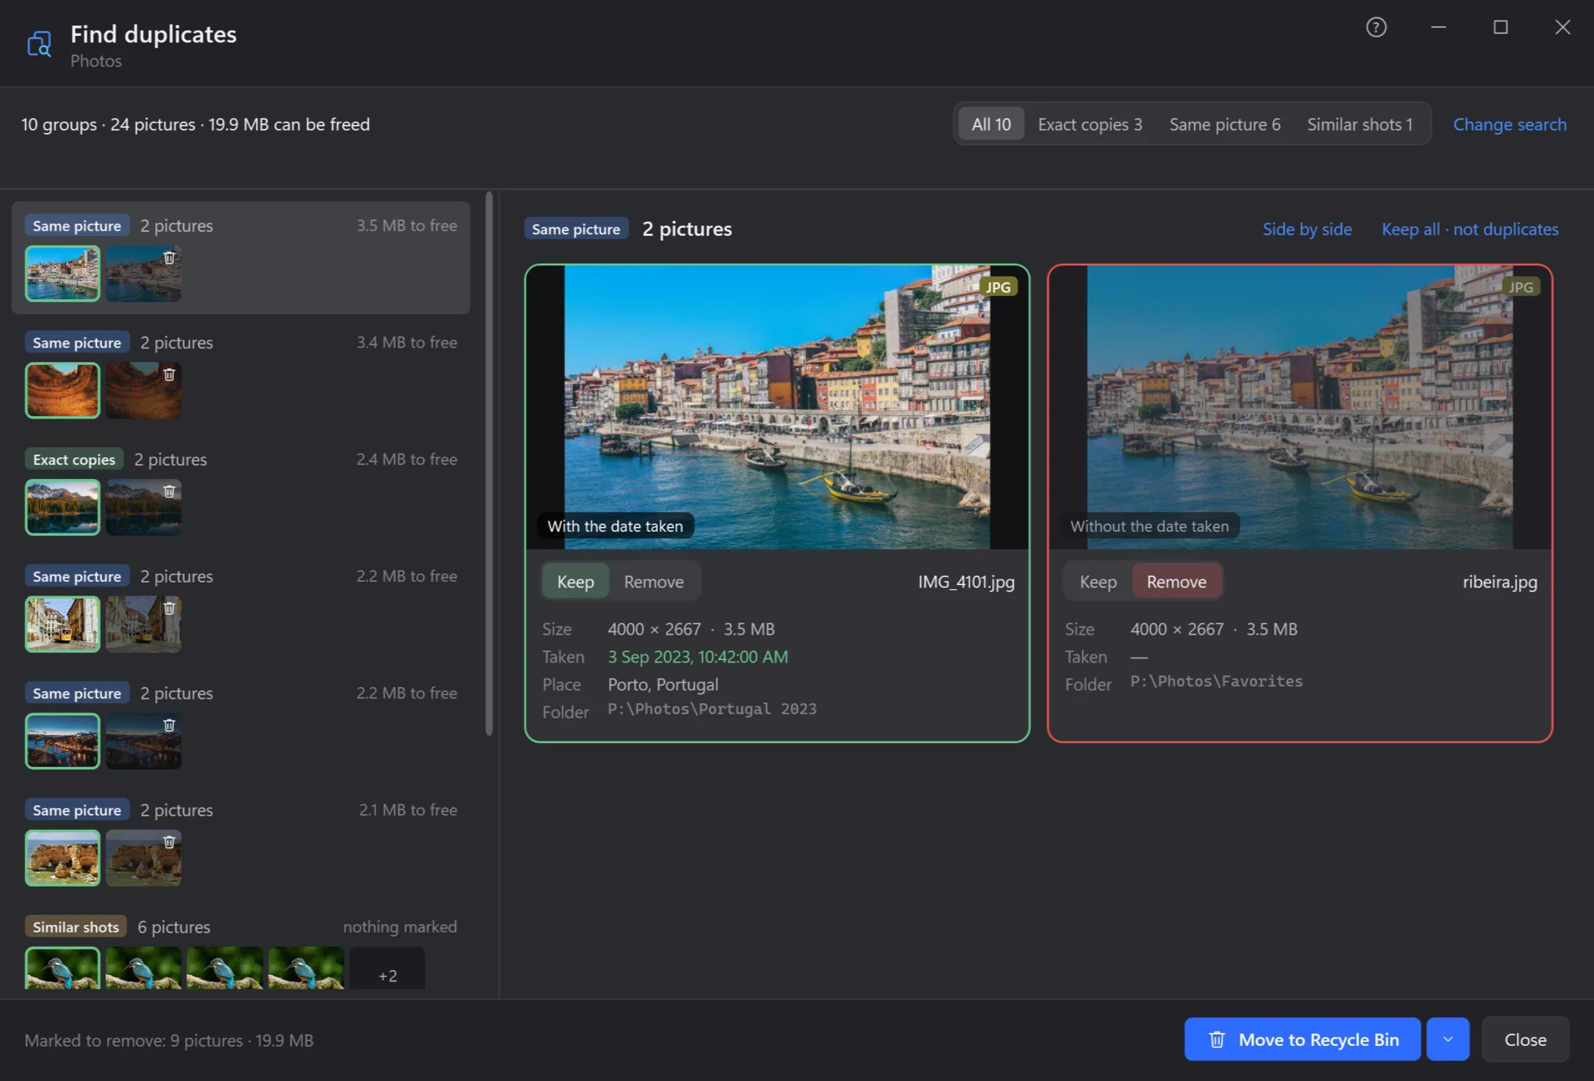Select the Exact copies 3 filter tab

point(1089,124)
